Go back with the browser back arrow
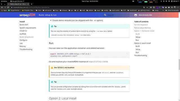 pyautogui.click(x=2, y=7)
